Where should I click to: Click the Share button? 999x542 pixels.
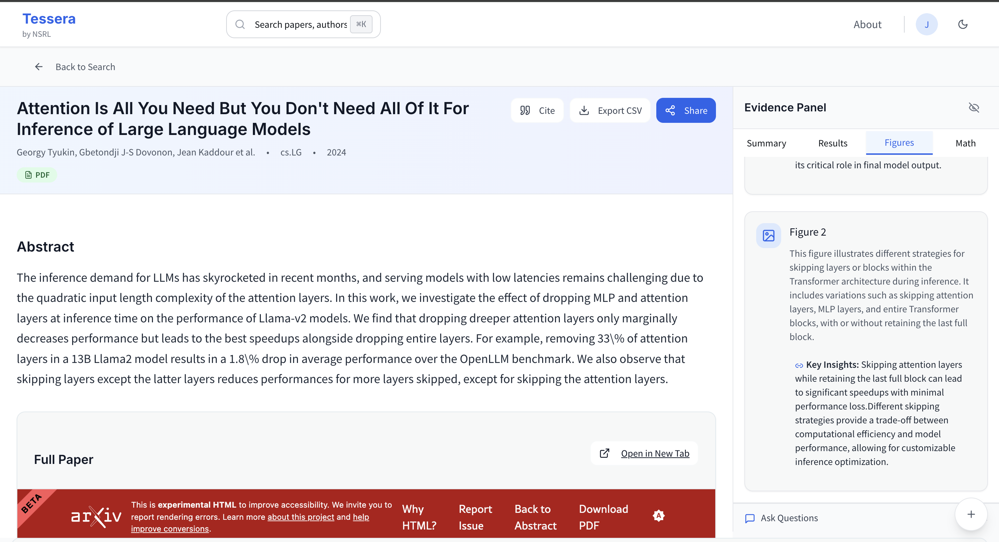[x=686, y=111]
